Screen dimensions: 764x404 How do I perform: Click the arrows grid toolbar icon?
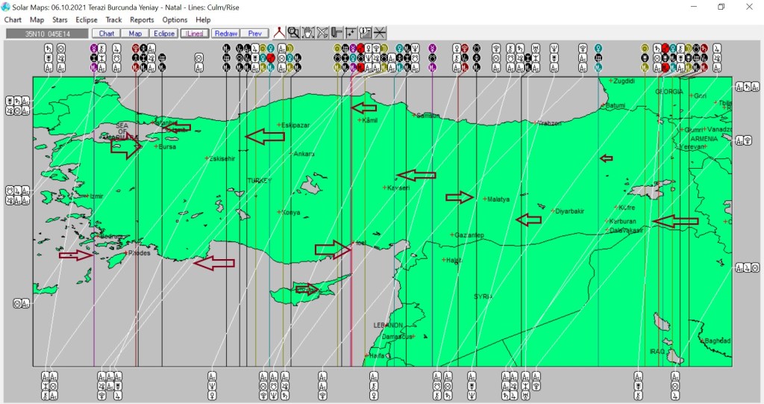point(351,33)
